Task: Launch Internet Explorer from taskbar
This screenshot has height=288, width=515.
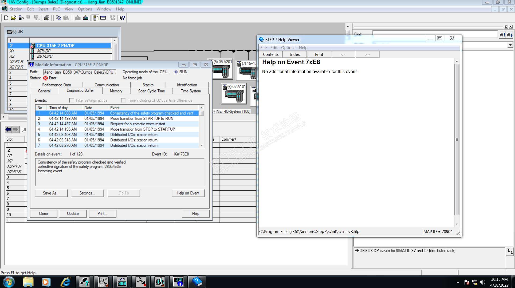Action: coord(65,282)
